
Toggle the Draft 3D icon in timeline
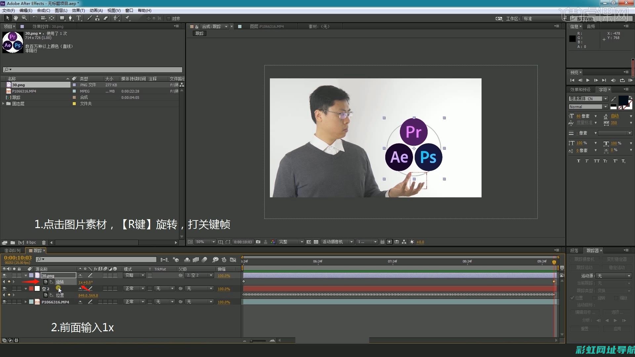(176, 260)
